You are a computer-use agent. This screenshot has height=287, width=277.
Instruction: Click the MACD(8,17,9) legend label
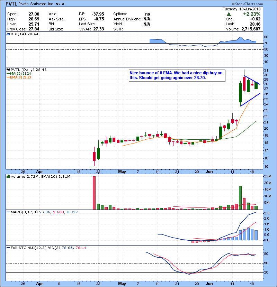click(24, 212)
